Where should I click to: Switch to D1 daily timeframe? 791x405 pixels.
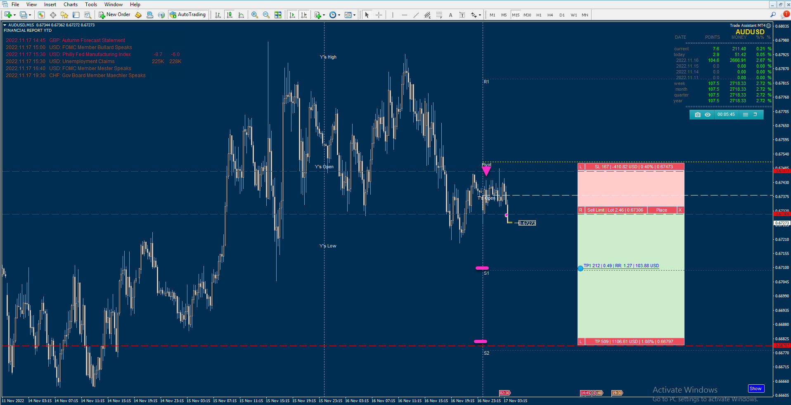(x=562, y=15)
